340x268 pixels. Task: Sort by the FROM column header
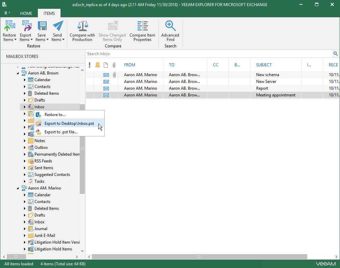pos(129,65)
